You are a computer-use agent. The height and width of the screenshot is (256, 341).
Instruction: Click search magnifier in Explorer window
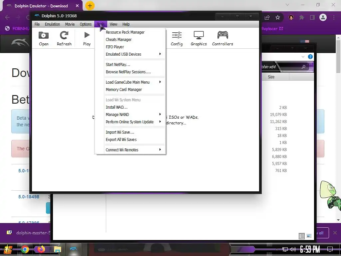(x=304, y=67)
